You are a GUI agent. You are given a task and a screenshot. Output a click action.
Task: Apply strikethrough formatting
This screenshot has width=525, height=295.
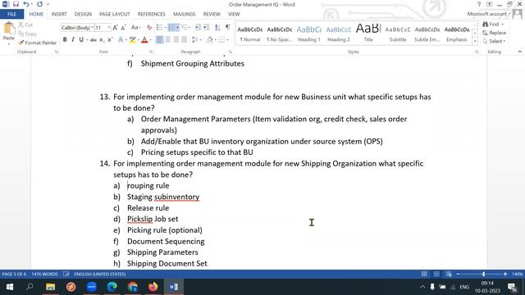[x=93, y=40]
